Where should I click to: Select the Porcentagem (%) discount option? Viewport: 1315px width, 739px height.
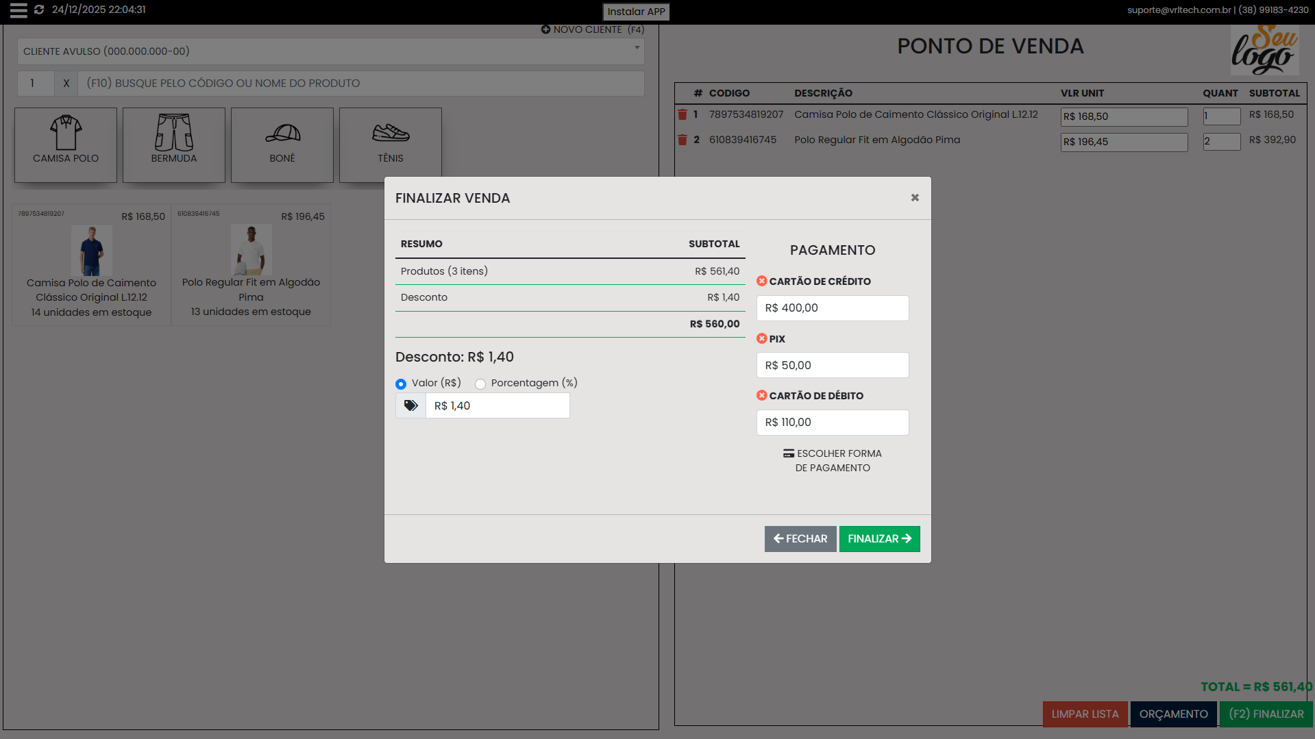pyautogui.click(x=480, y=384)
